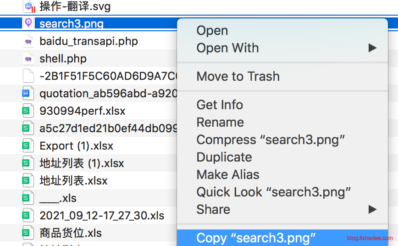Select Move to Trash menu entry
The height and width of the screenshot is (246, 398).
click(238, 76)
